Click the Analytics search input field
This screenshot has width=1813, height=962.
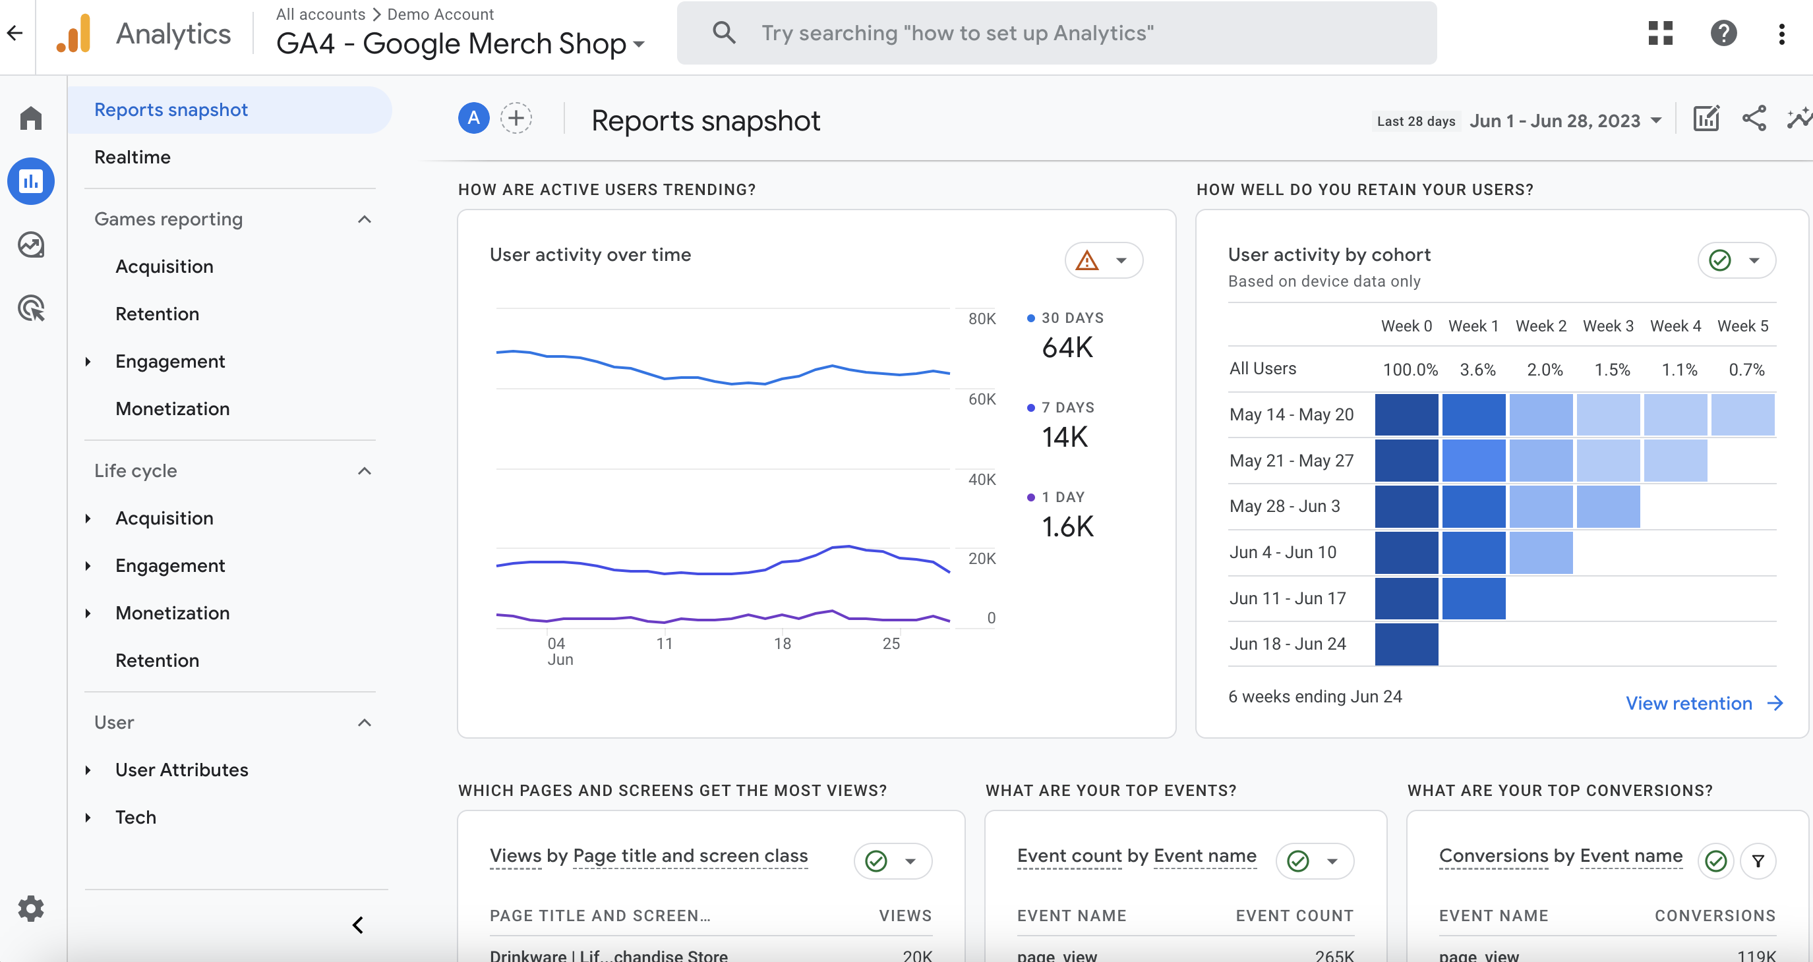coord(1056,33)
